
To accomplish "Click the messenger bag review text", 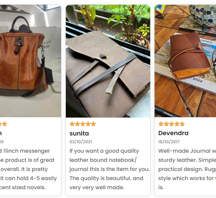I will tap(28, 169).
